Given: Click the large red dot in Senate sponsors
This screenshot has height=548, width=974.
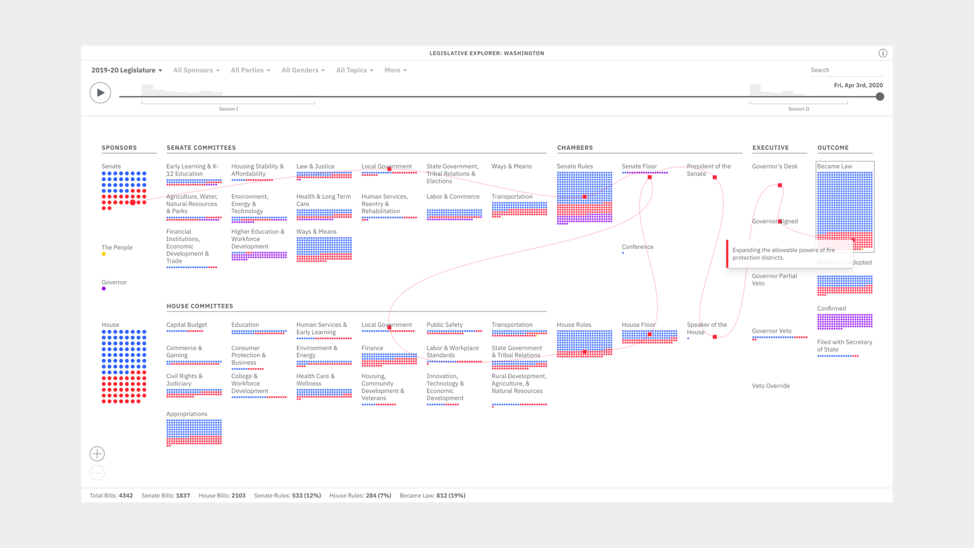Looking at the screenshot, I should tap(132, 202).
